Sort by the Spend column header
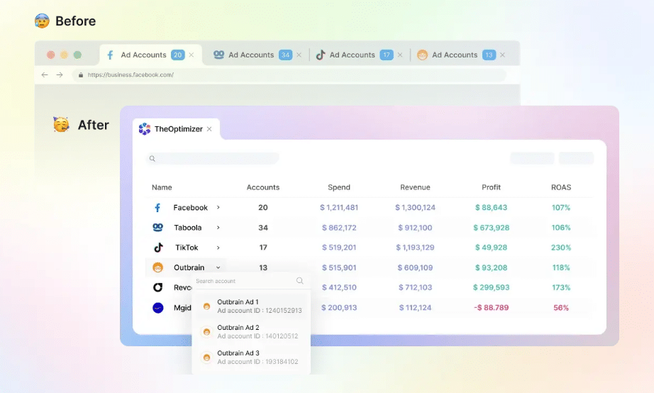The image size is (654, 393). 339,187
